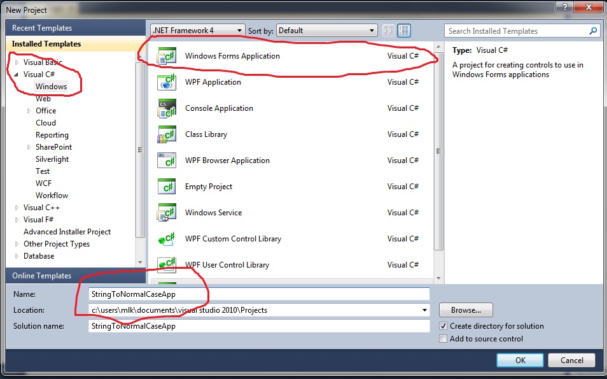Click the OK button
Screen dimensions: 607x379
tap(520, 360)
